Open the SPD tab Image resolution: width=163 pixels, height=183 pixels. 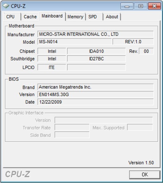(x=94, y=17)
